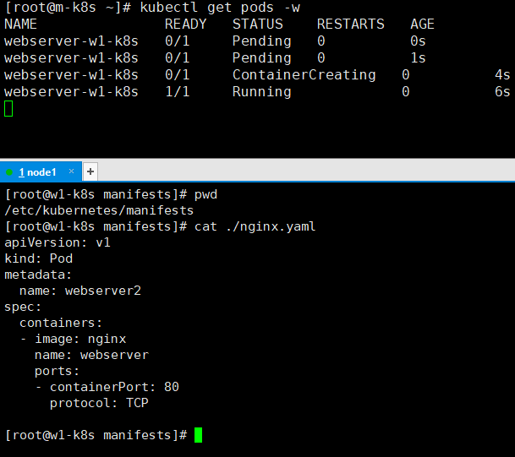Click the green connection status dot on node1 tab
The height and width of the screenshot is (457, 515).
coord(9,172)
